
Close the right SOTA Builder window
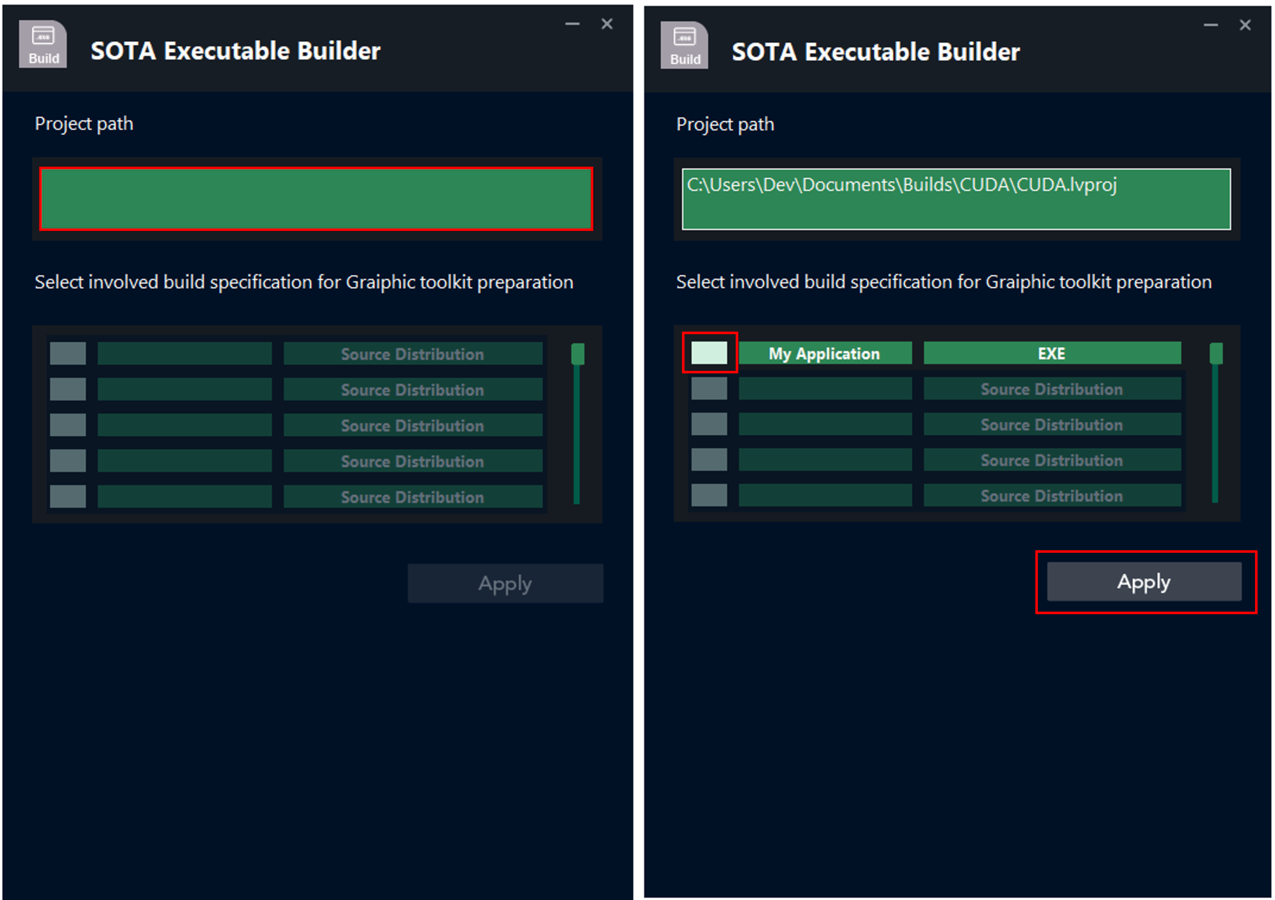1245,25
